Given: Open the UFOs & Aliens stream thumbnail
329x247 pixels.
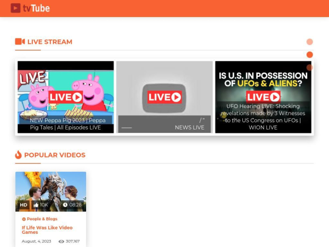Looking at the screenshot, I should [x=263, y=97].
